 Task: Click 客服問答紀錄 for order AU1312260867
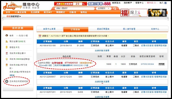pyautogui.click(x=160, y=77)
